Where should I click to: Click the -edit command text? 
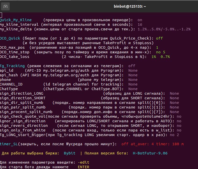click(x=83, y=162)
